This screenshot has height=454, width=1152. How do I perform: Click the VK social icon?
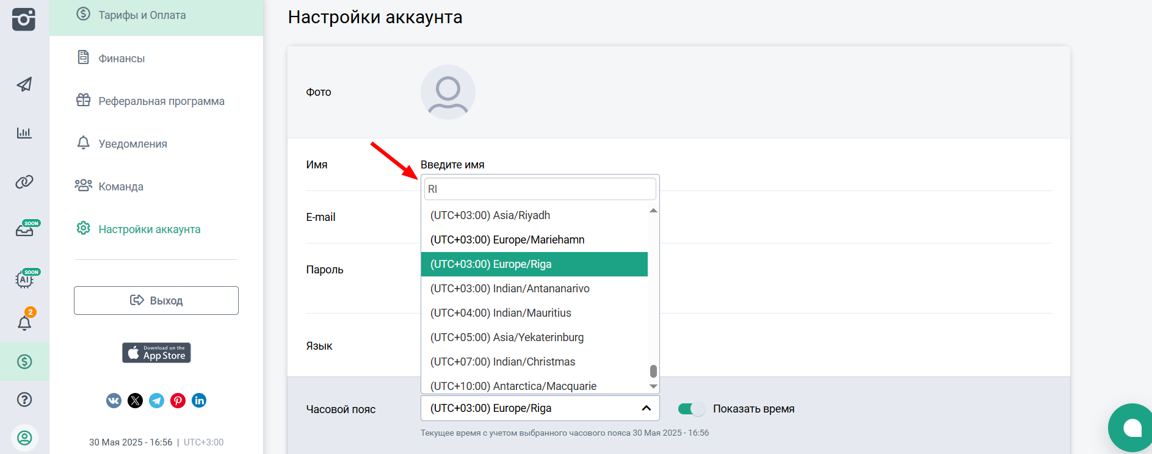tap(114, 400)
